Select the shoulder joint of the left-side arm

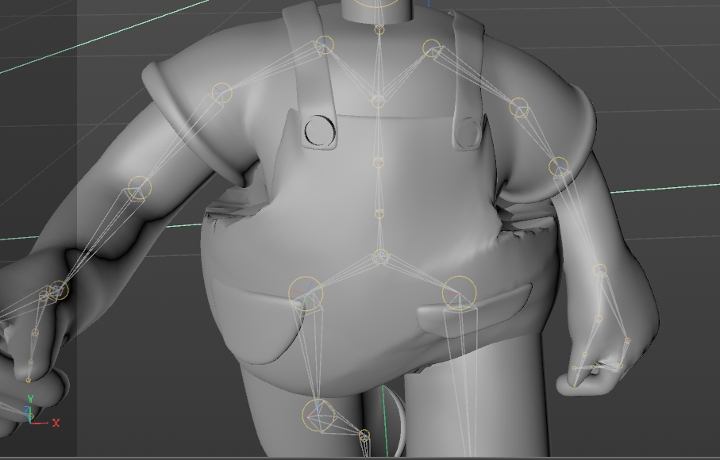tap(222, 93)
